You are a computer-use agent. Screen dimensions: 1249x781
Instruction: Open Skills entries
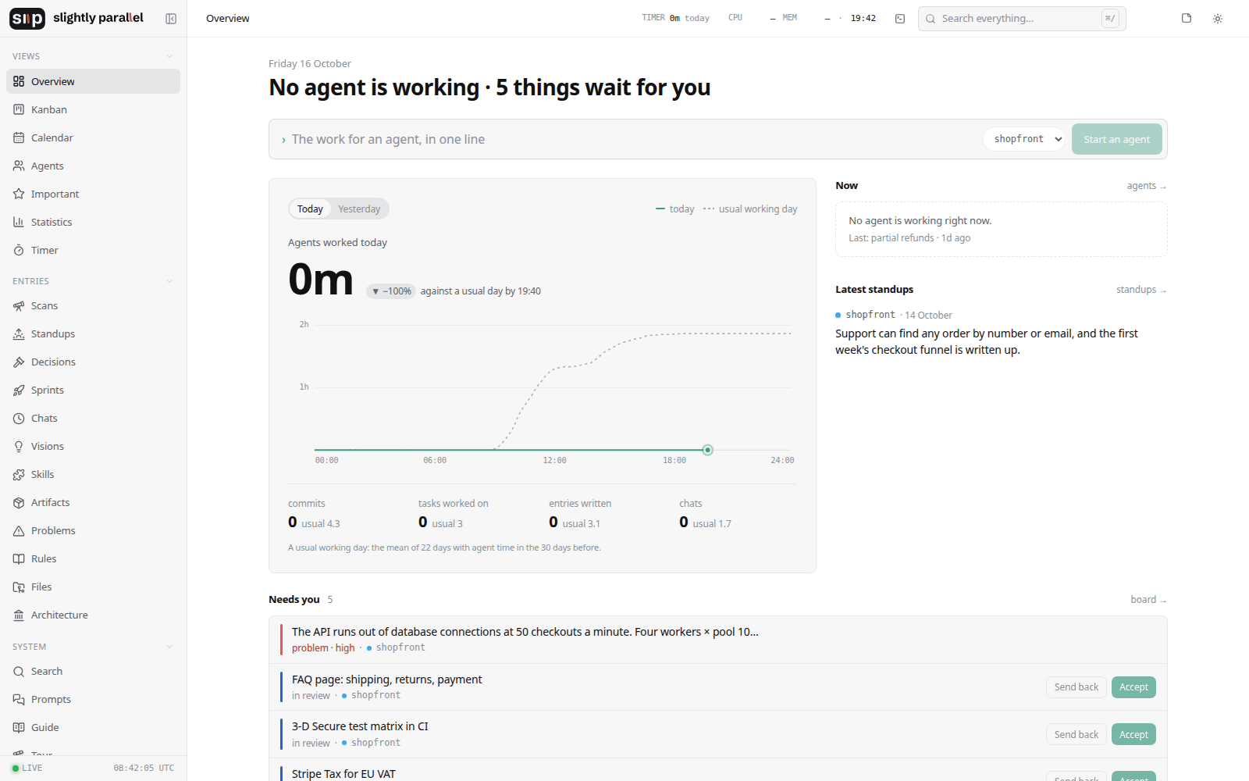[x=93, y=474]
